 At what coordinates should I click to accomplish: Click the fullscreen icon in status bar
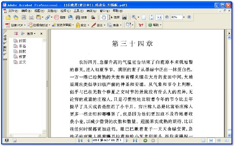click(7, 140)
